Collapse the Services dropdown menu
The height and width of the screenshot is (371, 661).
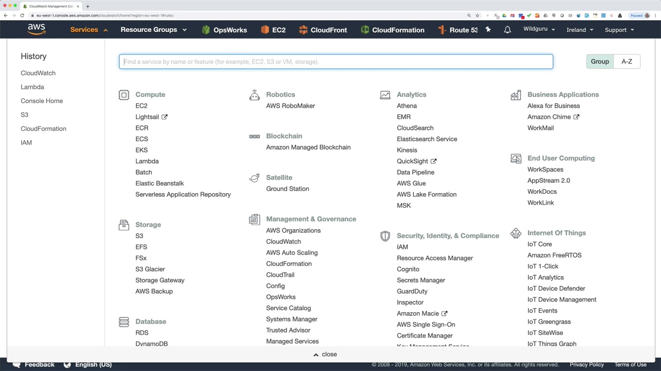coord(89,30)
